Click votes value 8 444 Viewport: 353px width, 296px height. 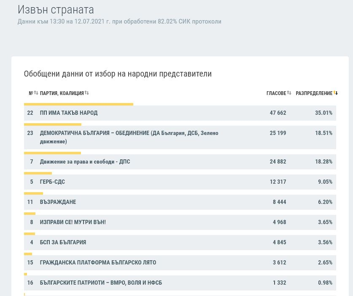click(279, 202)
